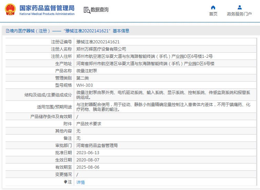Click 国家药品监督管理局 site title
Image resolution: width=260 pixels, height=190 pixels.
pyautogui.click(x=47, y=8)
